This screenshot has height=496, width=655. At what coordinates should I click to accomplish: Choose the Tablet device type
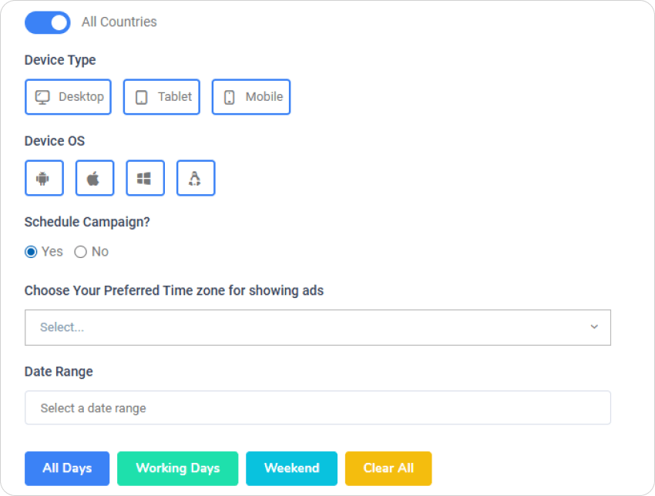tap(162, 97)
